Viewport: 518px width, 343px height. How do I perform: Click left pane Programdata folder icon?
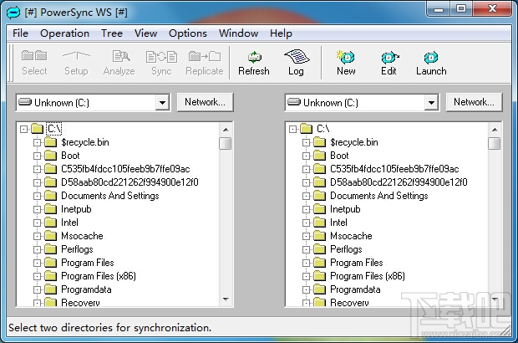pyautogui.click(x=50, y=289)
